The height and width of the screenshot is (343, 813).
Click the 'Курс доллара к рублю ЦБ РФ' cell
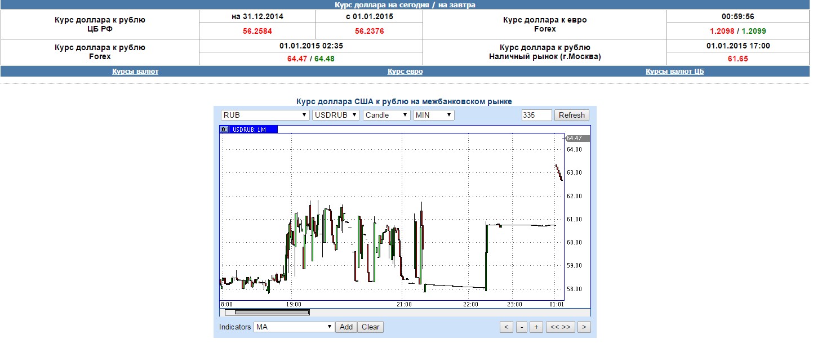coord(100,24)
